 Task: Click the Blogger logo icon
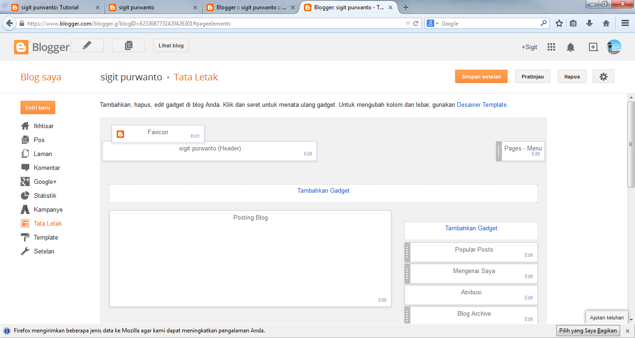(x=21, y=47)
